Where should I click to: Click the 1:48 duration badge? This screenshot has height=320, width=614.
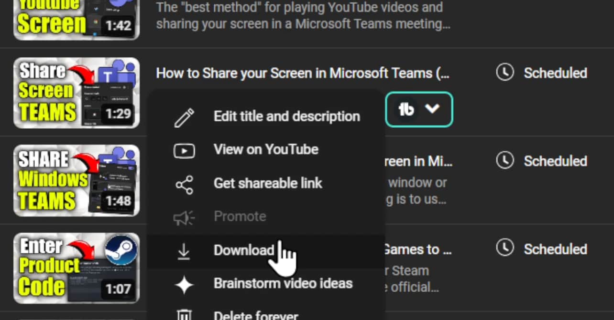[118, 201]
